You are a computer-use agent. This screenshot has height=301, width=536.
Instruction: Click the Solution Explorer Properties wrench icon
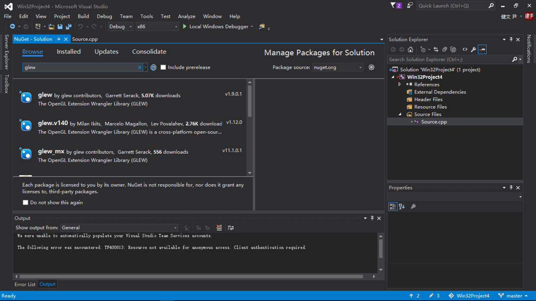pos(473,50)
